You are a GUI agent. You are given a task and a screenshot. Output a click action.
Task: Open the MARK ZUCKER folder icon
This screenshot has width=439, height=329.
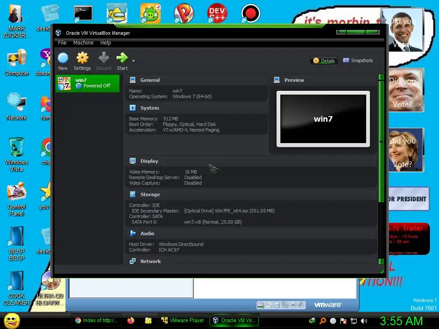[x=16, y=21]
